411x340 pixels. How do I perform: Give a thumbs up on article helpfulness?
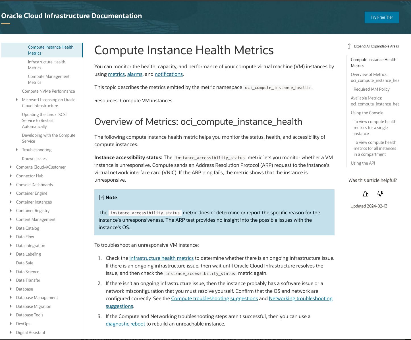pos(365,194)
